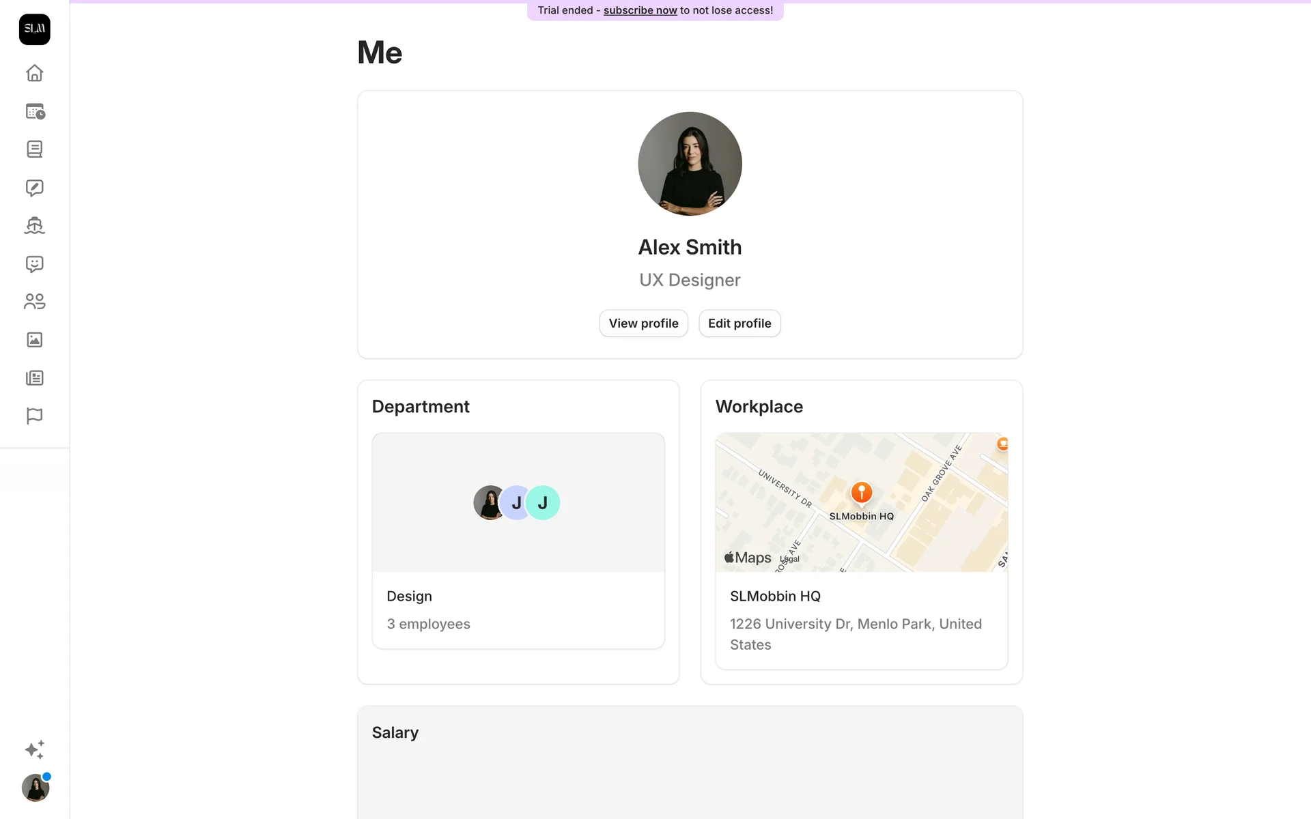The height and width of the screenshot is (819, 1311).
Task: Open the Home page from sidebar
Action: (35, 73)
